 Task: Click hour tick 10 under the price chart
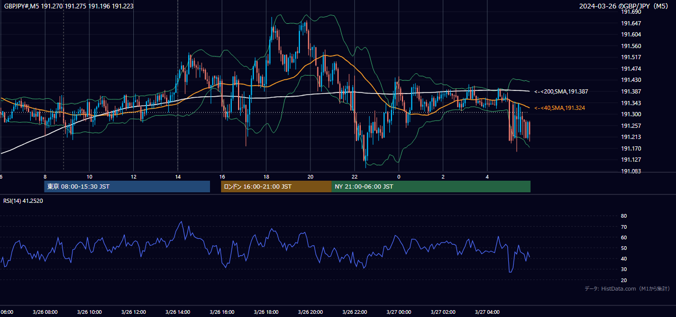[89, 177]
